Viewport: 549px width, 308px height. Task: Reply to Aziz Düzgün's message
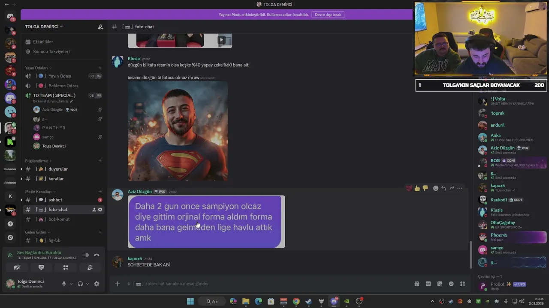click(x=443, y=188)
